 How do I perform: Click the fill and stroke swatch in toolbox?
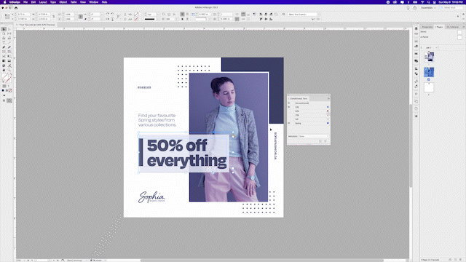[x=7, y=78]
